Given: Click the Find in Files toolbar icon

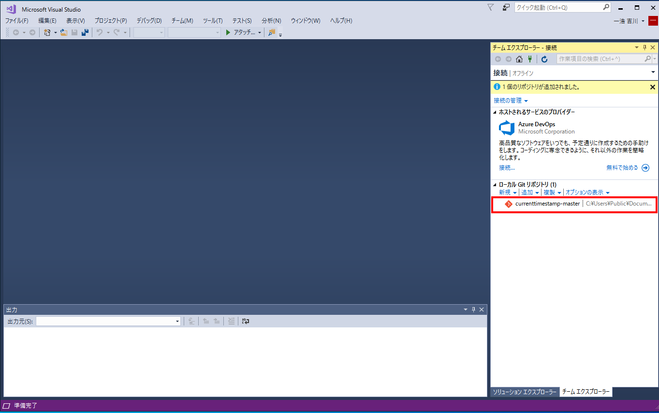Looking at the screenshot, I should [x=271, y=32].
